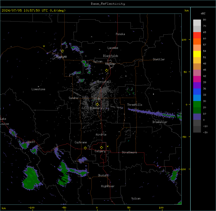Click the Base_Reflectivity title
The width and height of the screenshot is (216, 211).
[108, 4]
